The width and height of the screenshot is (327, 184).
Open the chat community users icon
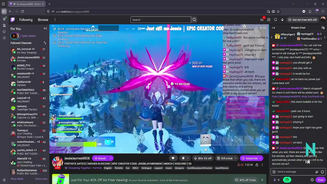click(323, 28)
